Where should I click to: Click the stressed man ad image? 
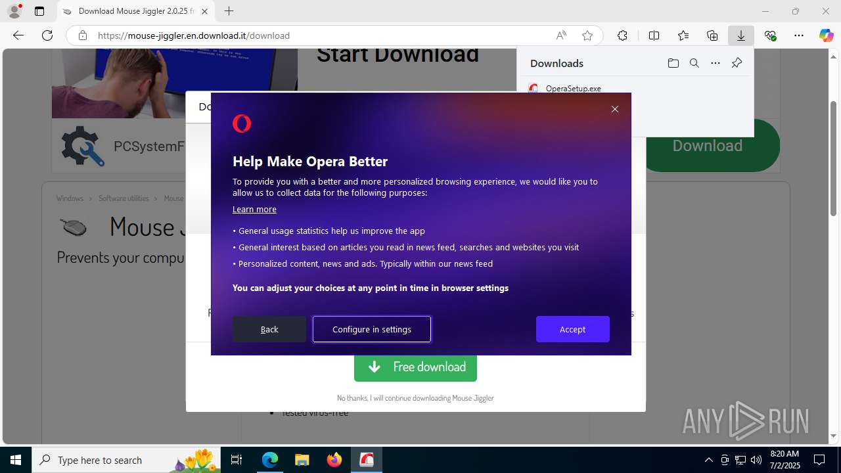pyautogui.click(x=175, y=83)
